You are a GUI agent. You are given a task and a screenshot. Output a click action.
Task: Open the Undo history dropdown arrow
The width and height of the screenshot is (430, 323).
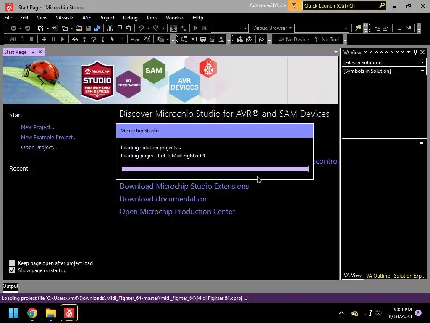[149, 28]
